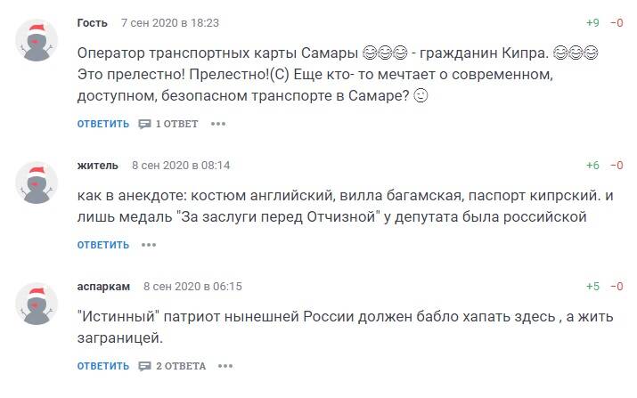
Task: Open the username link 'аспаркам'
Action: (x=104, y=287)
